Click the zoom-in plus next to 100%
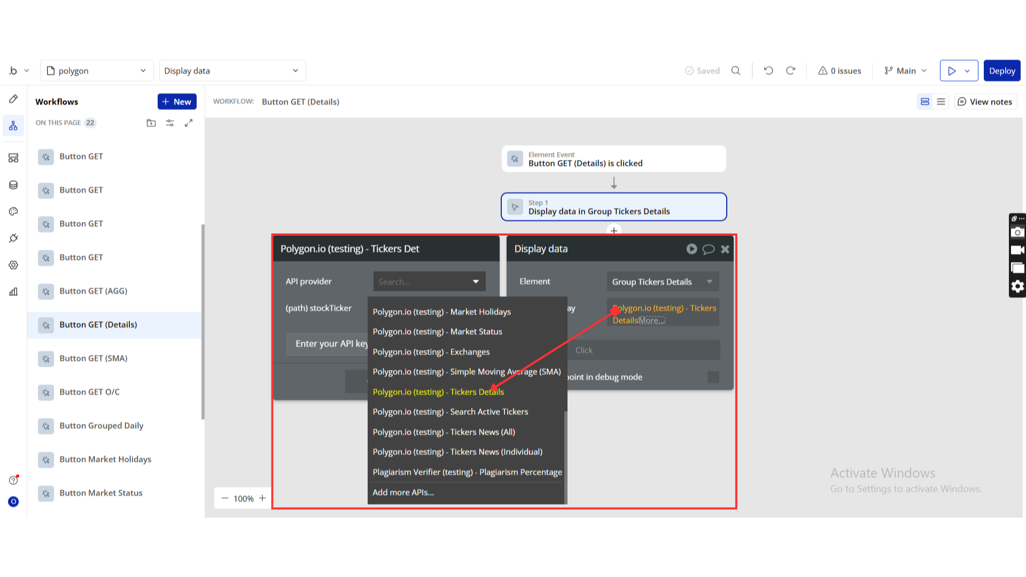 (x=262, y=498)
